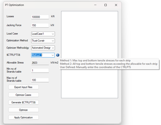Click the Losses input field
Viewport: 161px width, 125px height.
coord(40,17)
